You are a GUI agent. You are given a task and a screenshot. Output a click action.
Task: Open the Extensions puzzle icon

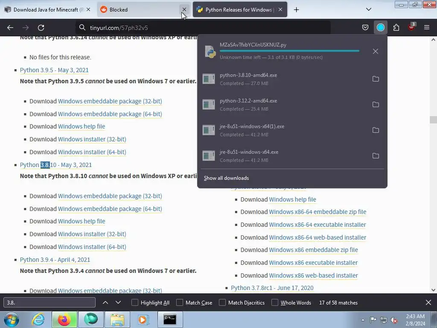pyautogui.click(x=396, y=28)
